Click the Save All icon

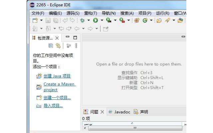(56, 21)
